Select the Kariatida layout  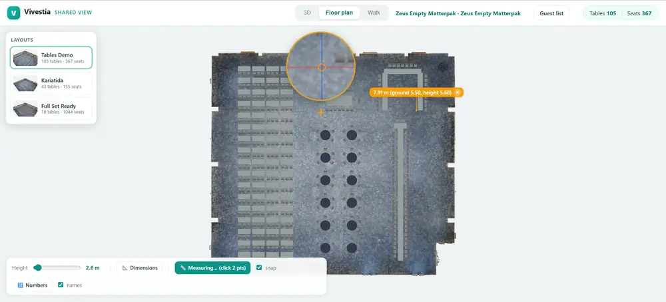click(51, 83)
